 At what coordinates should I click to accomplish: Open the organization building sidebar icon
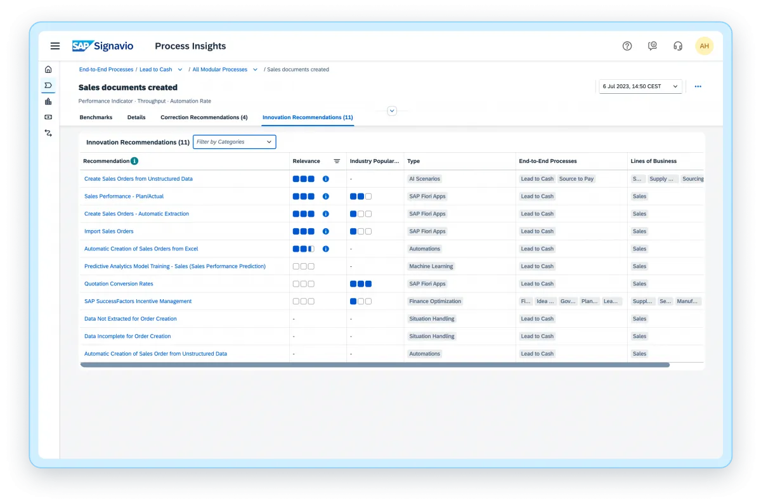(48, 101)
